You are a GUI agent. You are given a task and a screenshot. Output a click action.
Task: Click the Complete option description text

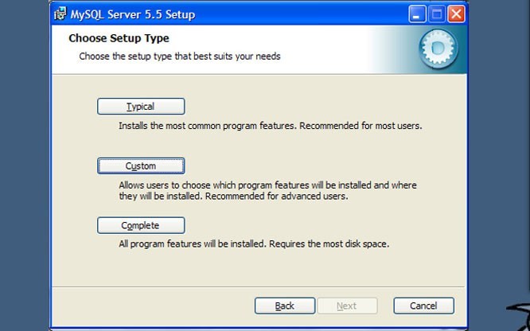(x=254, y=243)
